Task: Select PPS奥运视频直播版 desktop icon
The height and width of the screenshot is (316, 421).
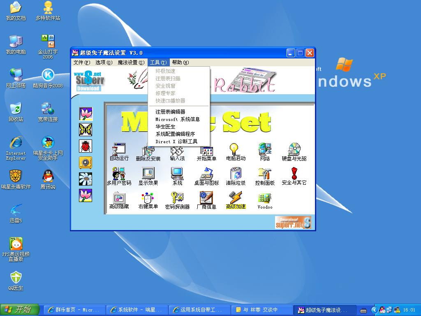Action: (x=16, y=249)
